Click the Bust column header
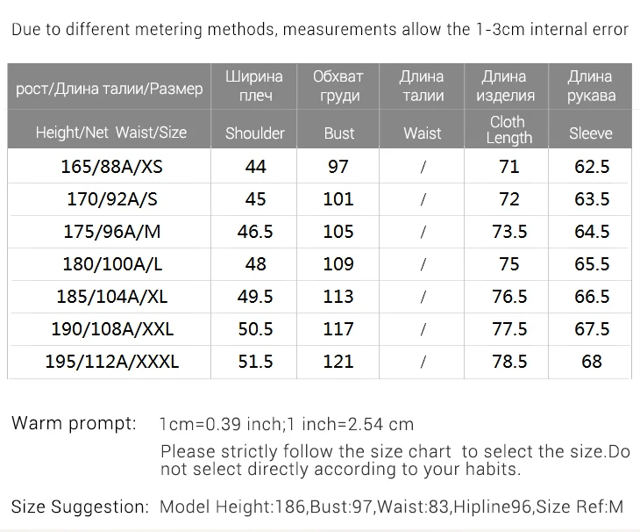 click(338, 133)
